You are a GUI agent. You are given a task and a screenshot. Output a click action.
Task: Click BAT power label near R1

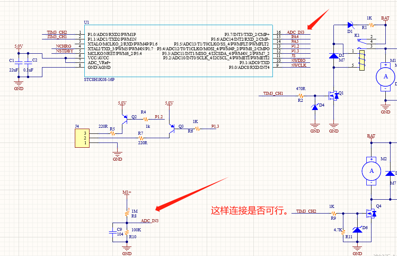(385, 18)
